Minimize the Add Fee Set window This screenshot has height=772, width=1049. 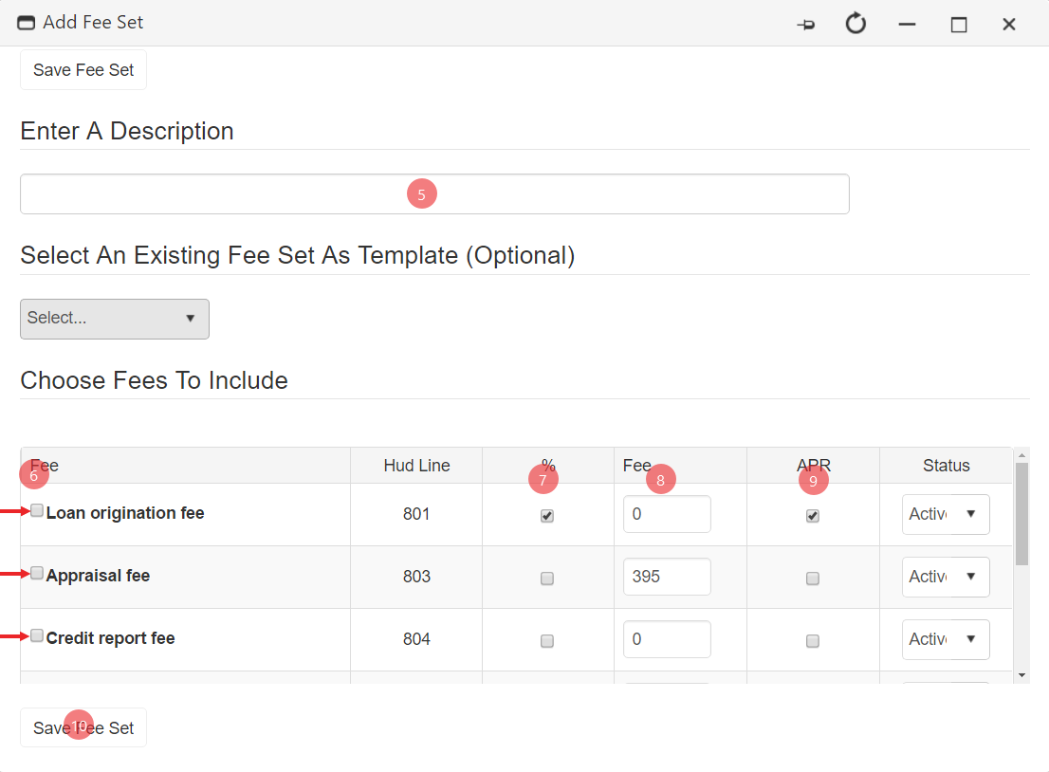[x=907, y=25]
